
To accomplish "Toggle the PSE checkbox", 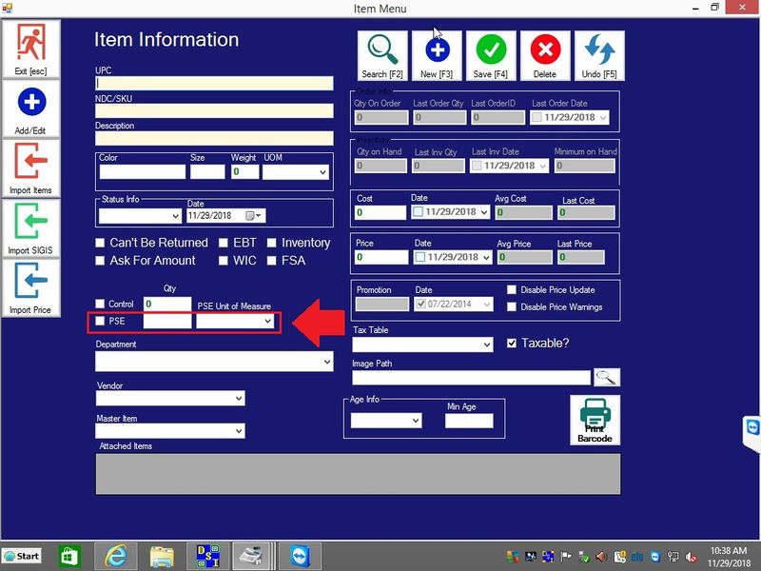I will pyautogui.click(x=100, y=322).
